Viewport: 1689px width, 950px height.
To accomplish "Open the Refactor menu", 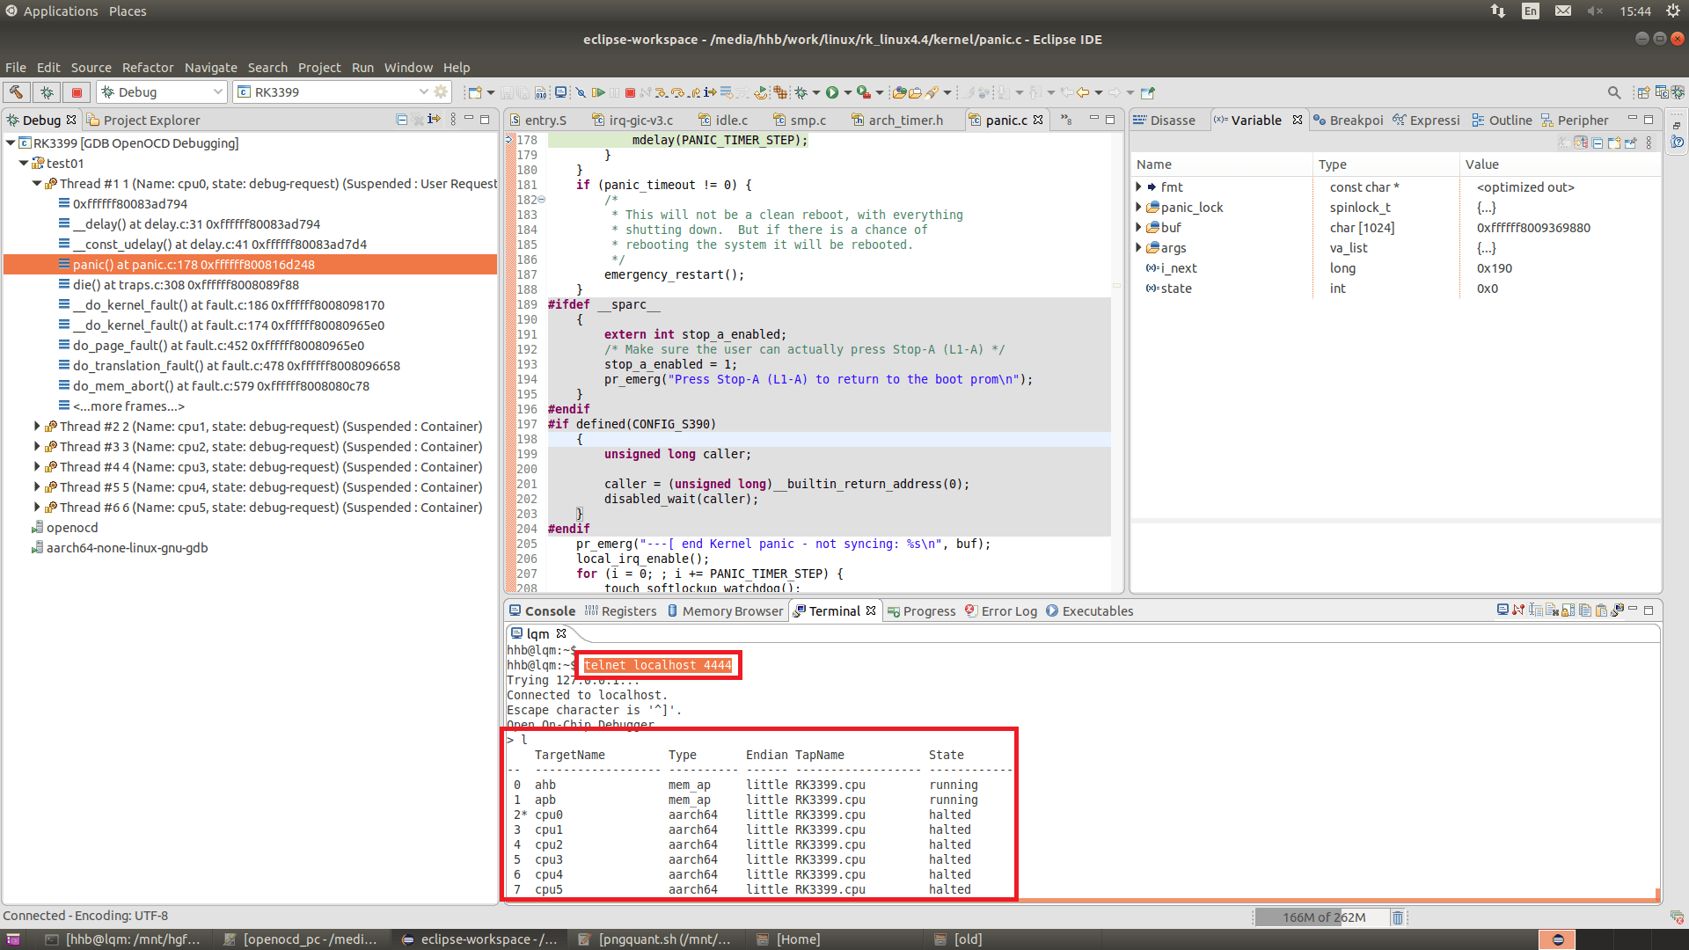I will point(148,68).
